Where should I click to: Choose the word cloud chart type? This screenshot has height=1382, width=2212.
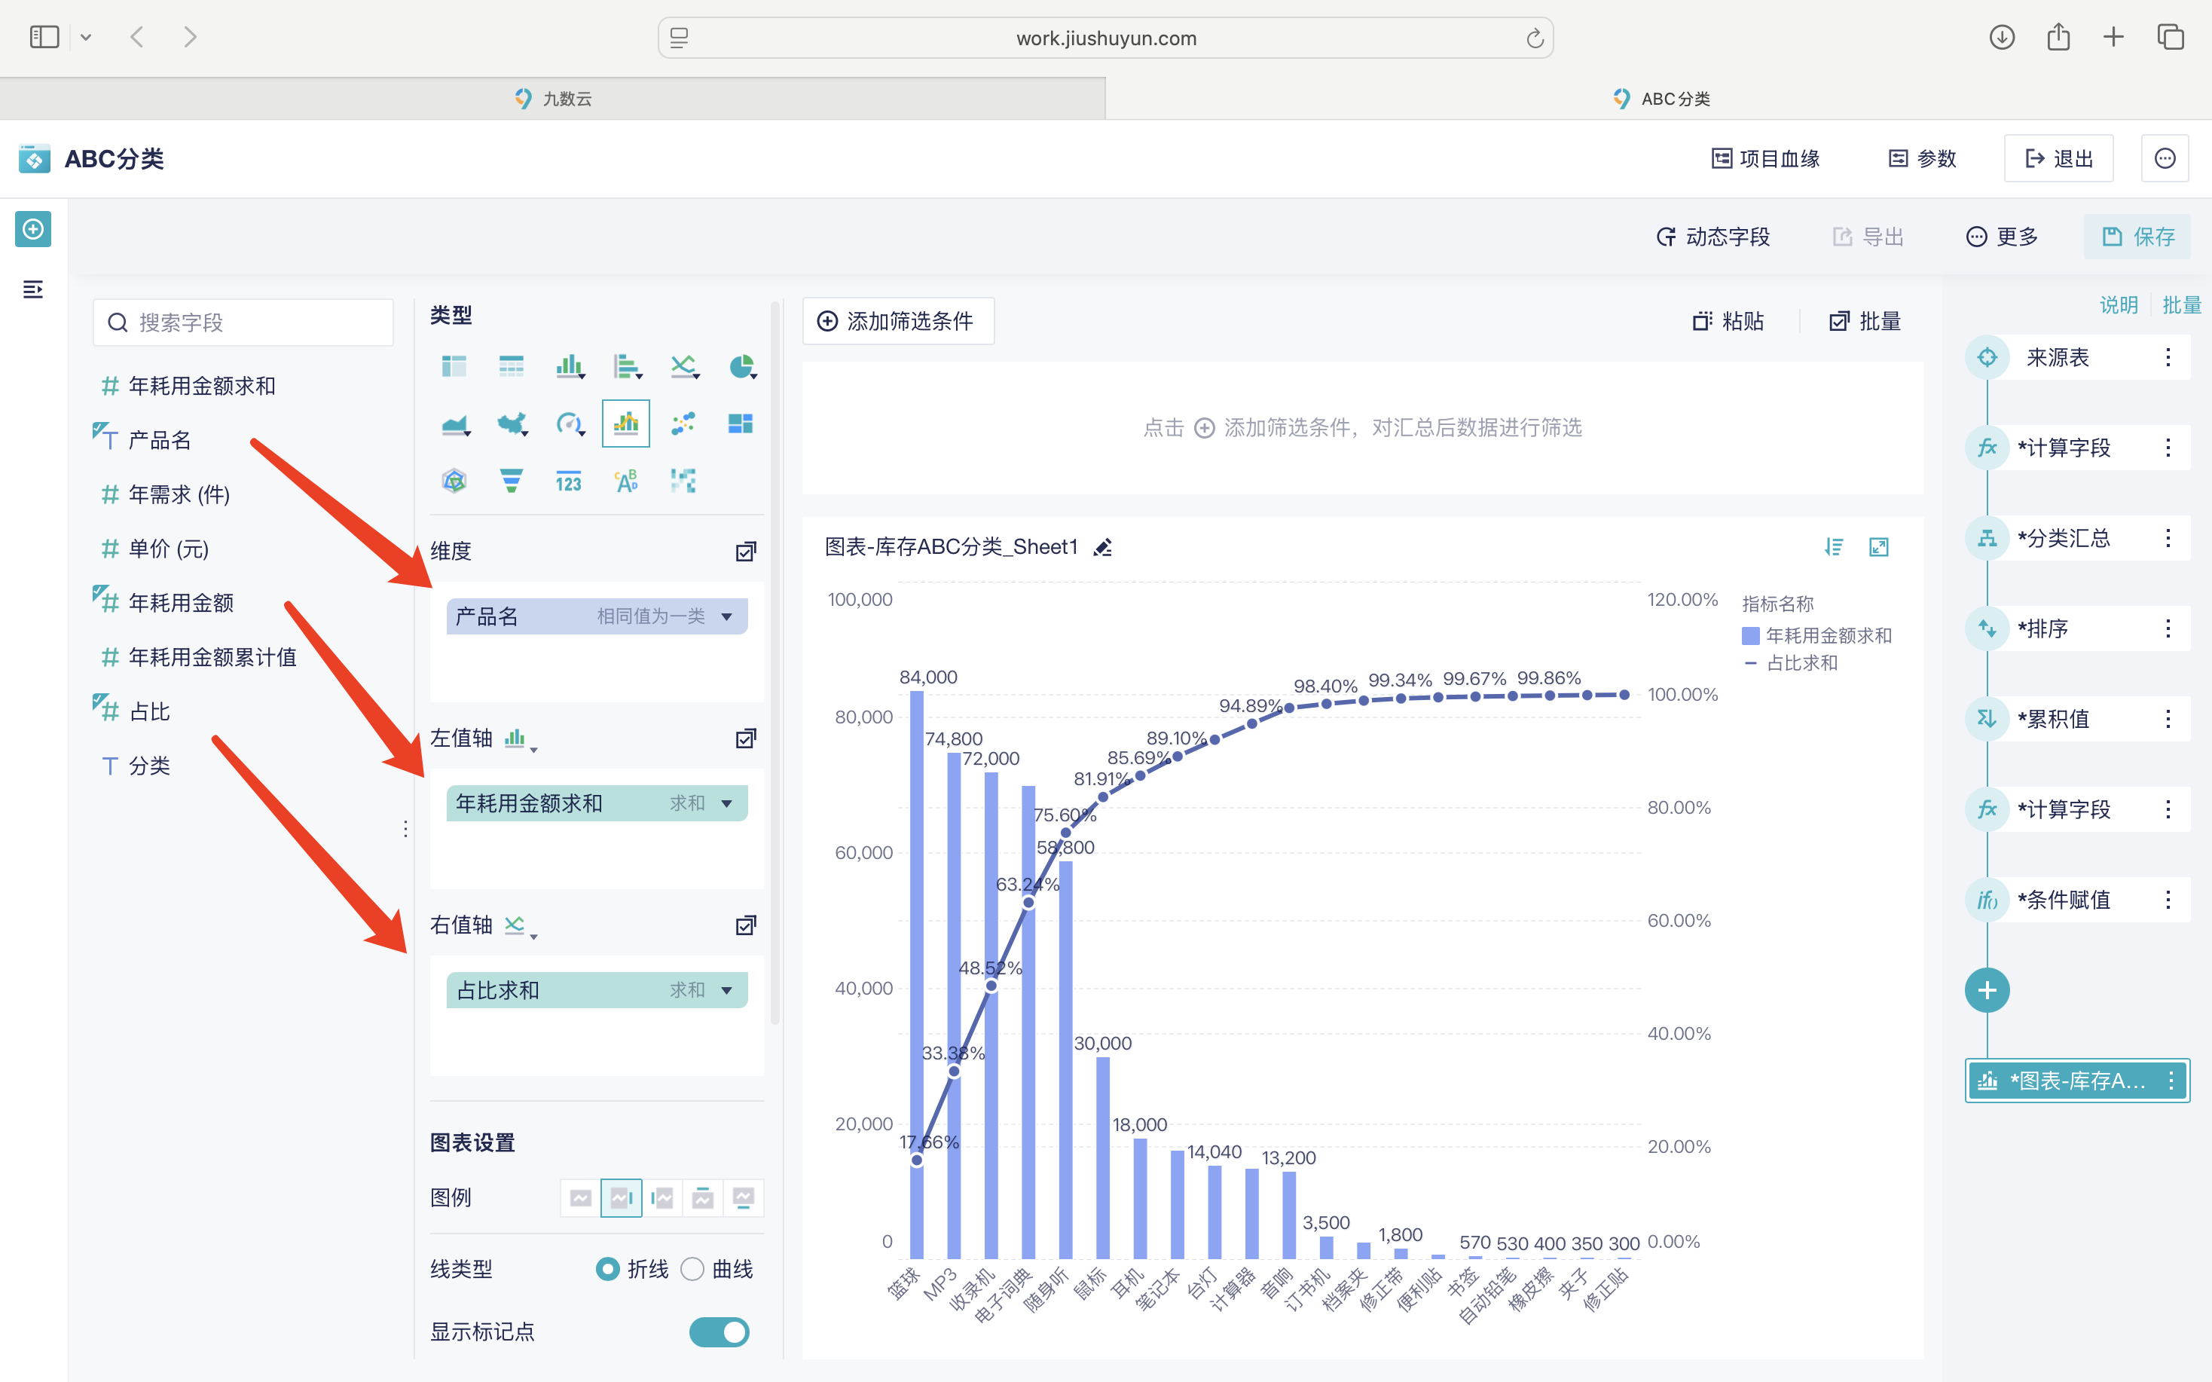pyautogui.click(x=626, y=481)
